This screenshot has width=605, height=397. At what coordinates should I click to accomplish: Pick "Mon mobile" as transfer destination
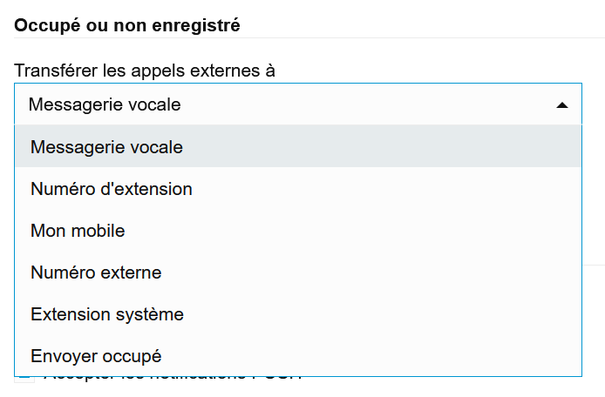pyautogui.click(x=78, y=231)
